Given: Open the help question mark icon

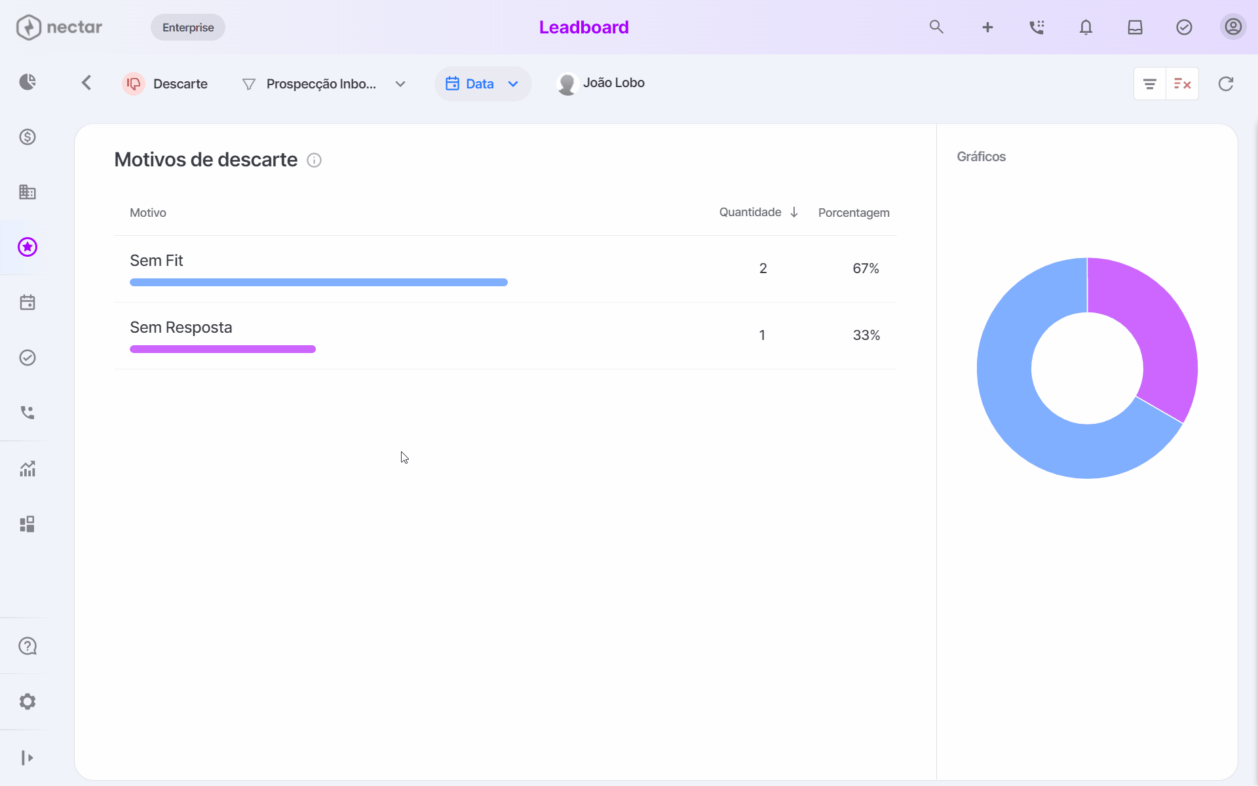Looking at the screenshot, I should click(x=28, y=646).
